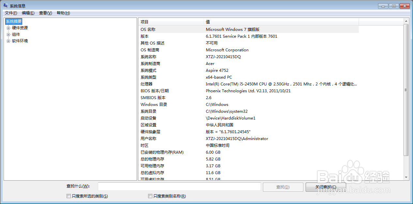413x204 pixels.
Task: Click the 查找(D) button
Action: (283, 187)
